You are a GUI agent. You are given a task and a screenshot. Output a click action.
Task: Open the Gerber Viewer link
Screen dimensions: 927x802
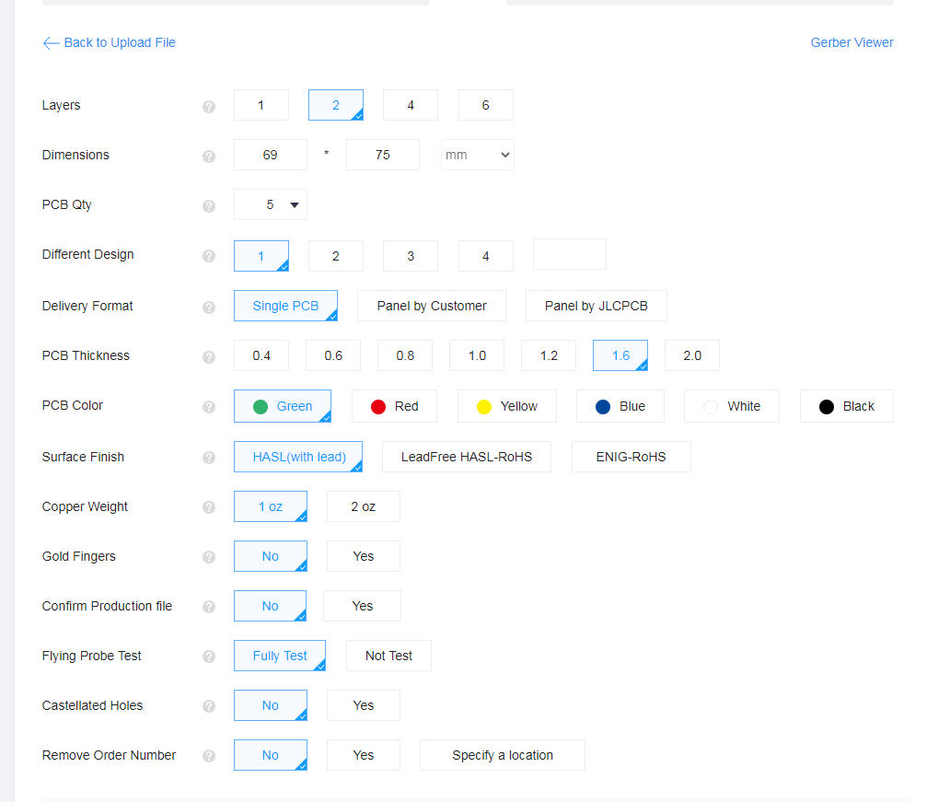[x=852, y=42]
